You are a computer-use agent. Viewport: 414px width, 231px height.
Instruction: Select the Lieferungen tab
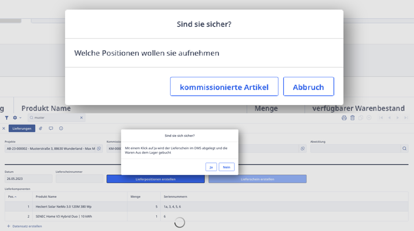tap(22, 129)
